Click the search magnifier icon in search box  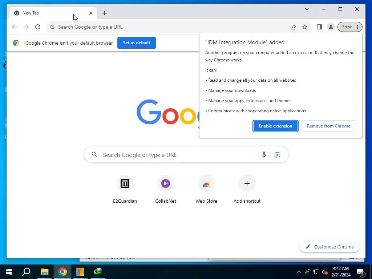point(94,154)
